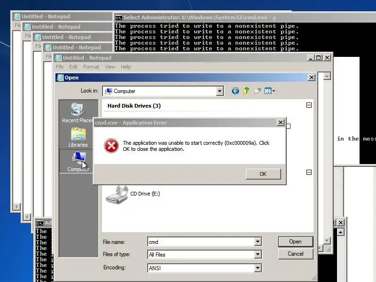
Task: Click the backmost Notepad window title icon
Action: pyautogui.click(x=17, y=16)
